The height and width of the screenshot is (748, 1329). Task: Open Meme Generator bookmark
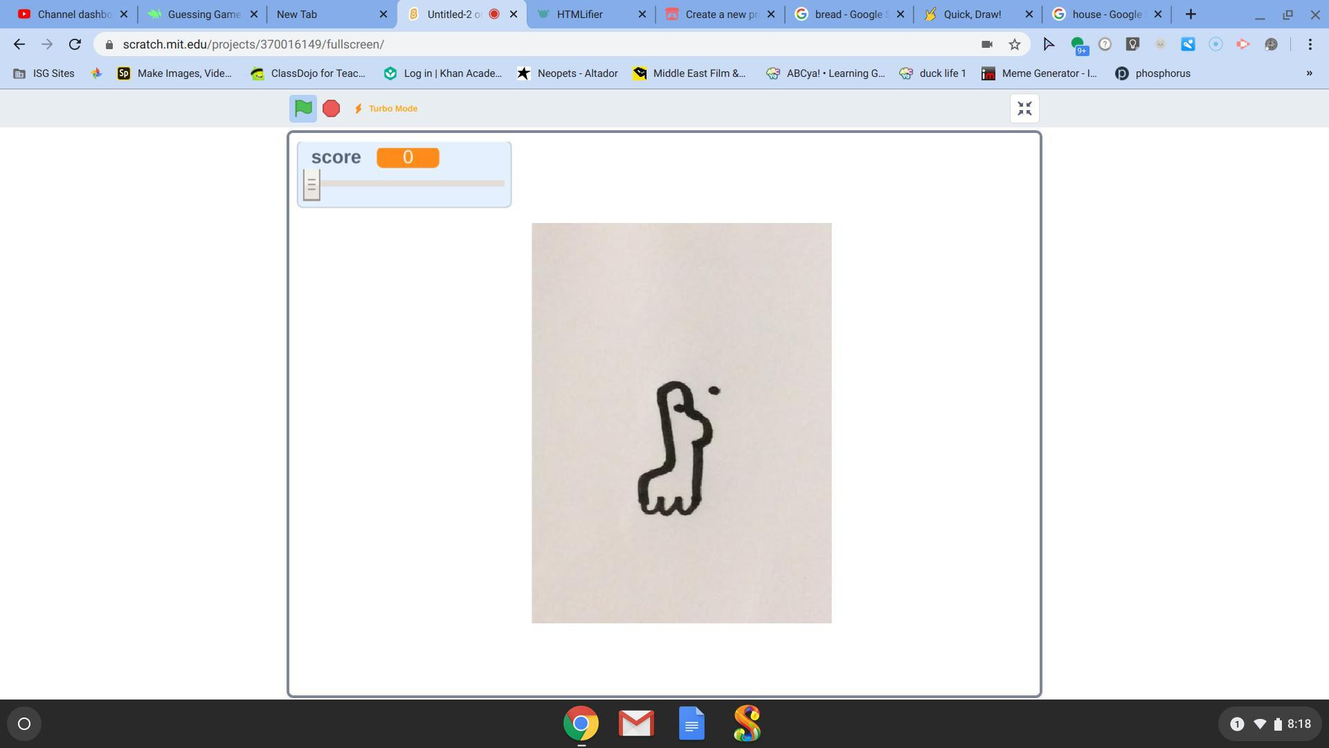coord(1040,73)
